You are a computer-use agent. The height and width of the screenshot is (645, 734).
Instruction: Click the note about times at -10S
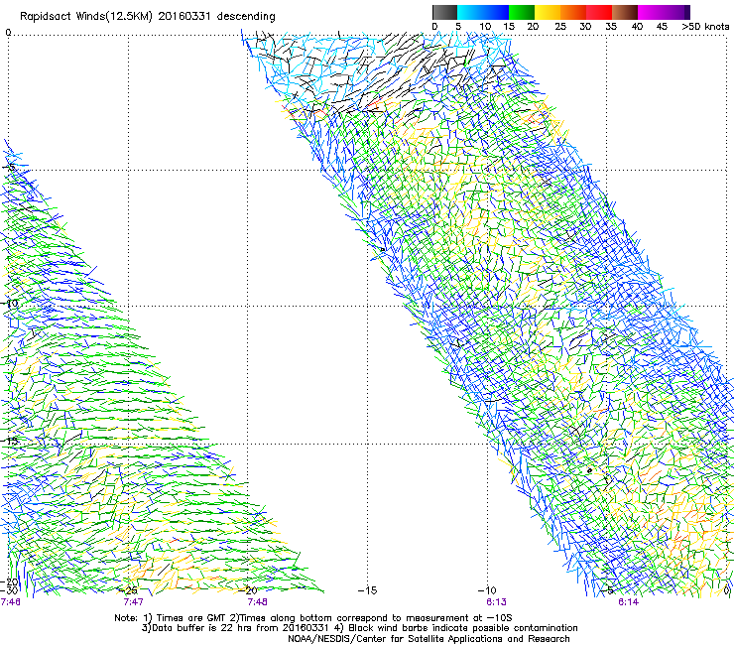[371, 618]
